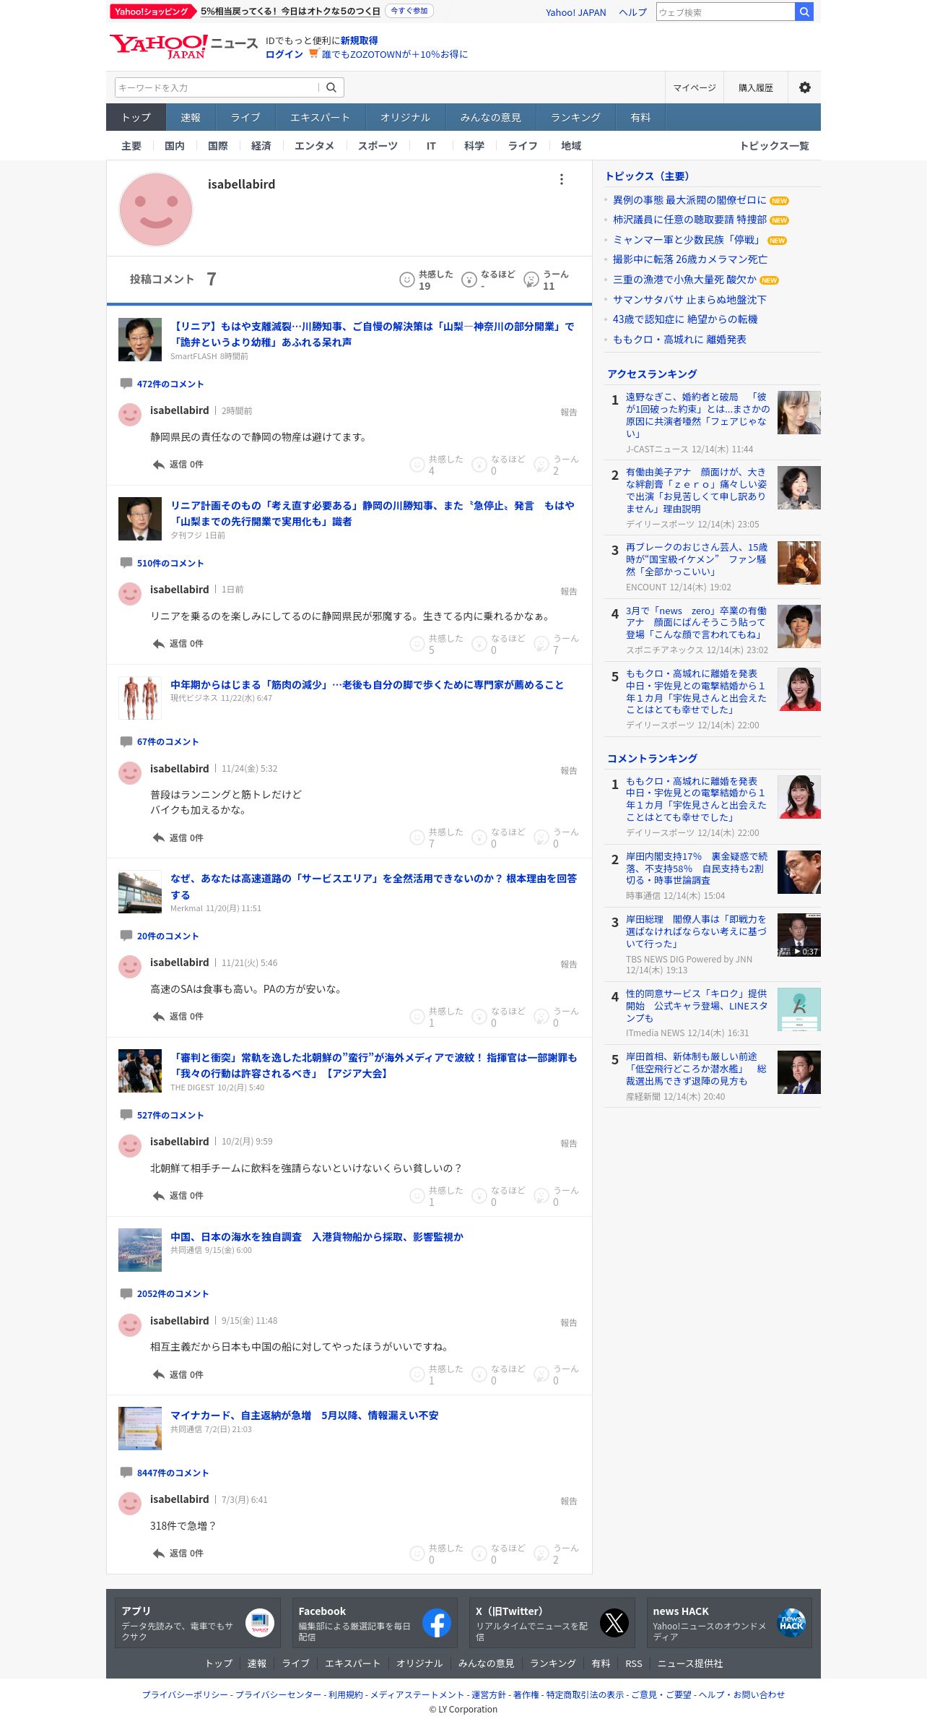Click small avatar beside the 9/15(金) 11:48 comment
The width and height of the screenshot is (927, 1719).
(130, 1325)
